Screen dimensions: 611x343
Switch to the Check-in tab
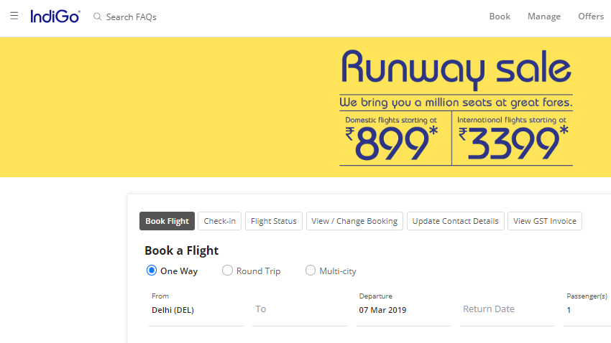tap(220, 221)
